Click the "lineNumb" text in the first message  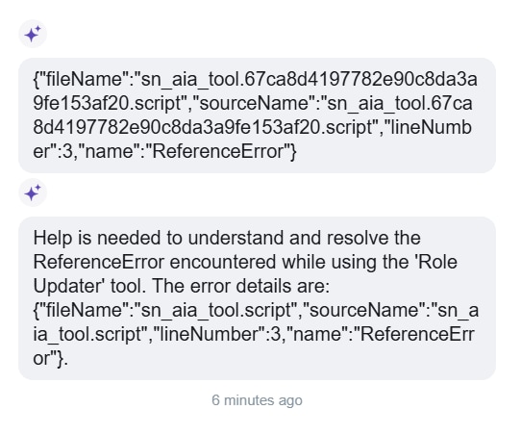pyautogui.click(x=430, y=127)
